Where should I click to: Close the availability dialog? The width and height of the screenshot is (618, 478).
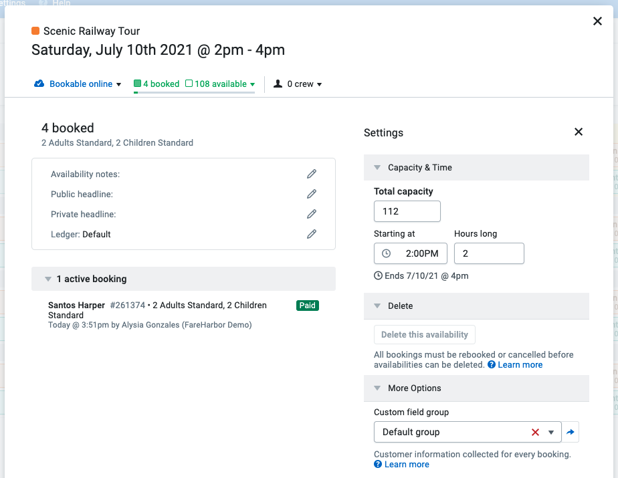coord(597,21)
